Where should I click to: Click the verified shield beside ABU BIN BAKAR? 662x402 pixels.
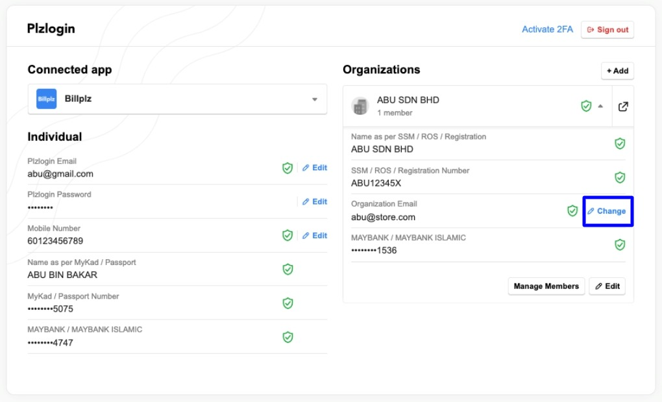[x=288, y=269]
